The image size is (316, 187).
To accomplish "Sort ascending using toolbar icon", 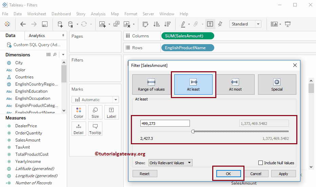I will [156, 24].
